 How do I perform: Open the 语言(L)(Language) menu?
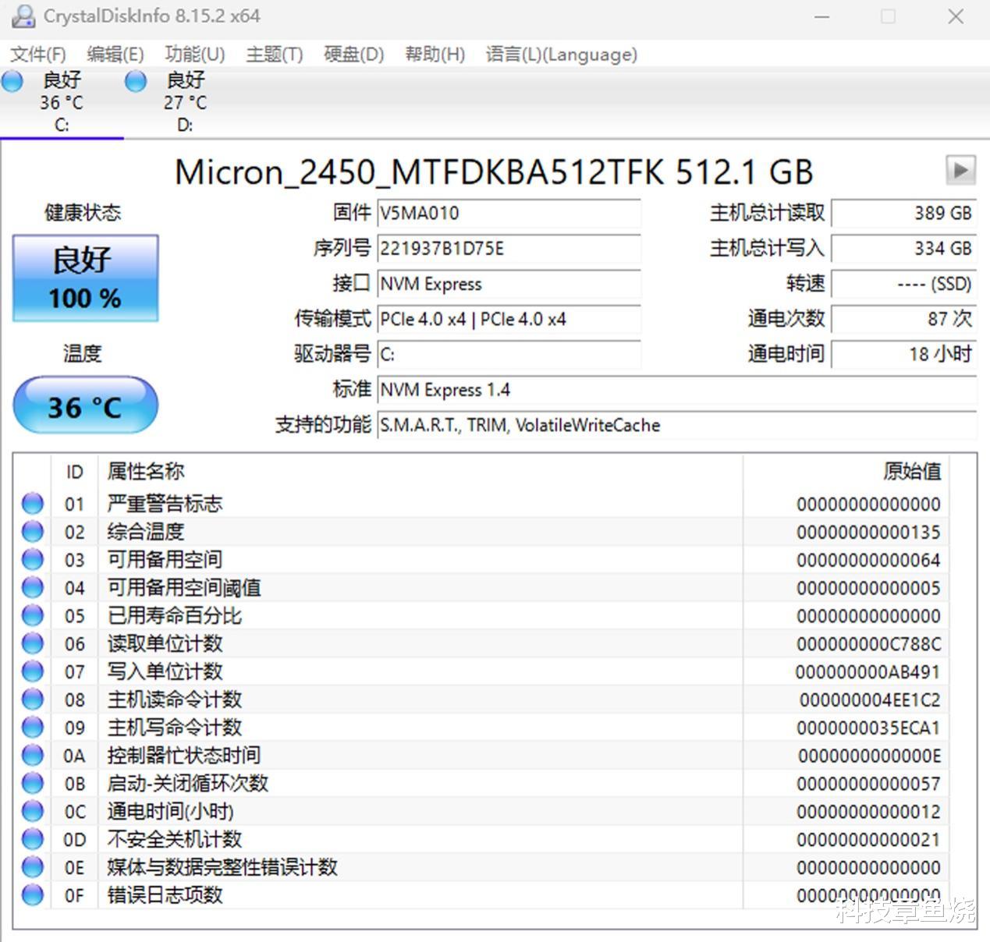click(x=562, y=55)
